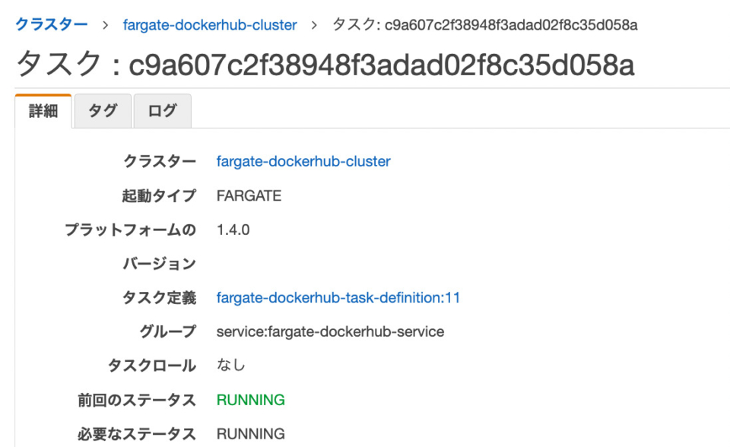Click the 前回のステータス field label

(x=136, y=400)
